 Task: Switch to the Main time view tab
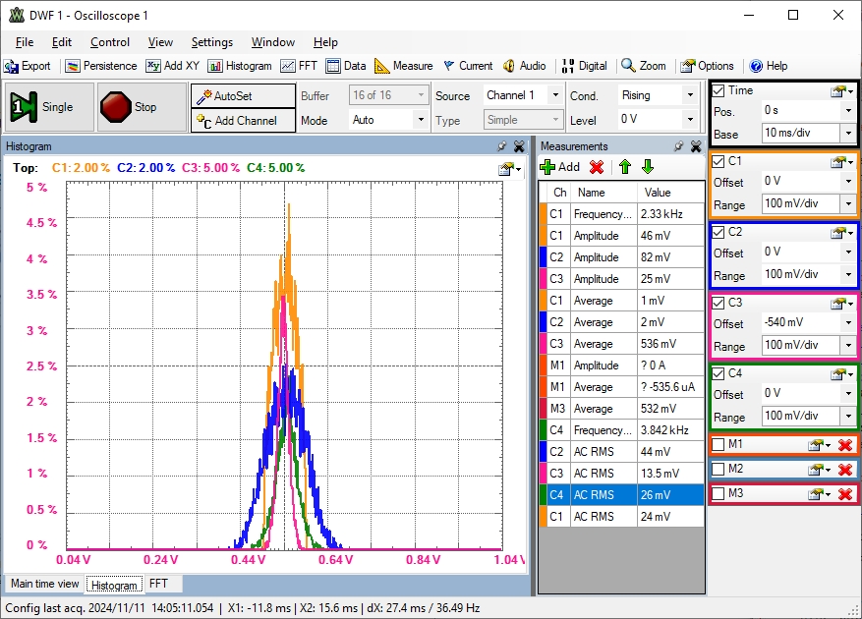click(44, 584)
